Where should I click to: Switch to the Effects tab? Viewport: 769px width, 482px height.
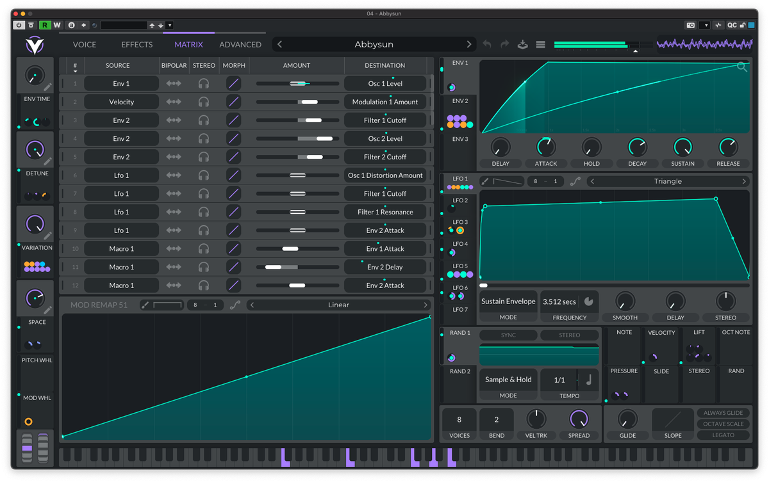(x=137, y=44)
